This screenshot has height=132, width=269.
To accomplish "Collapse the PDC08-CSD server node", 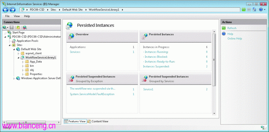I will click(5, 37).
